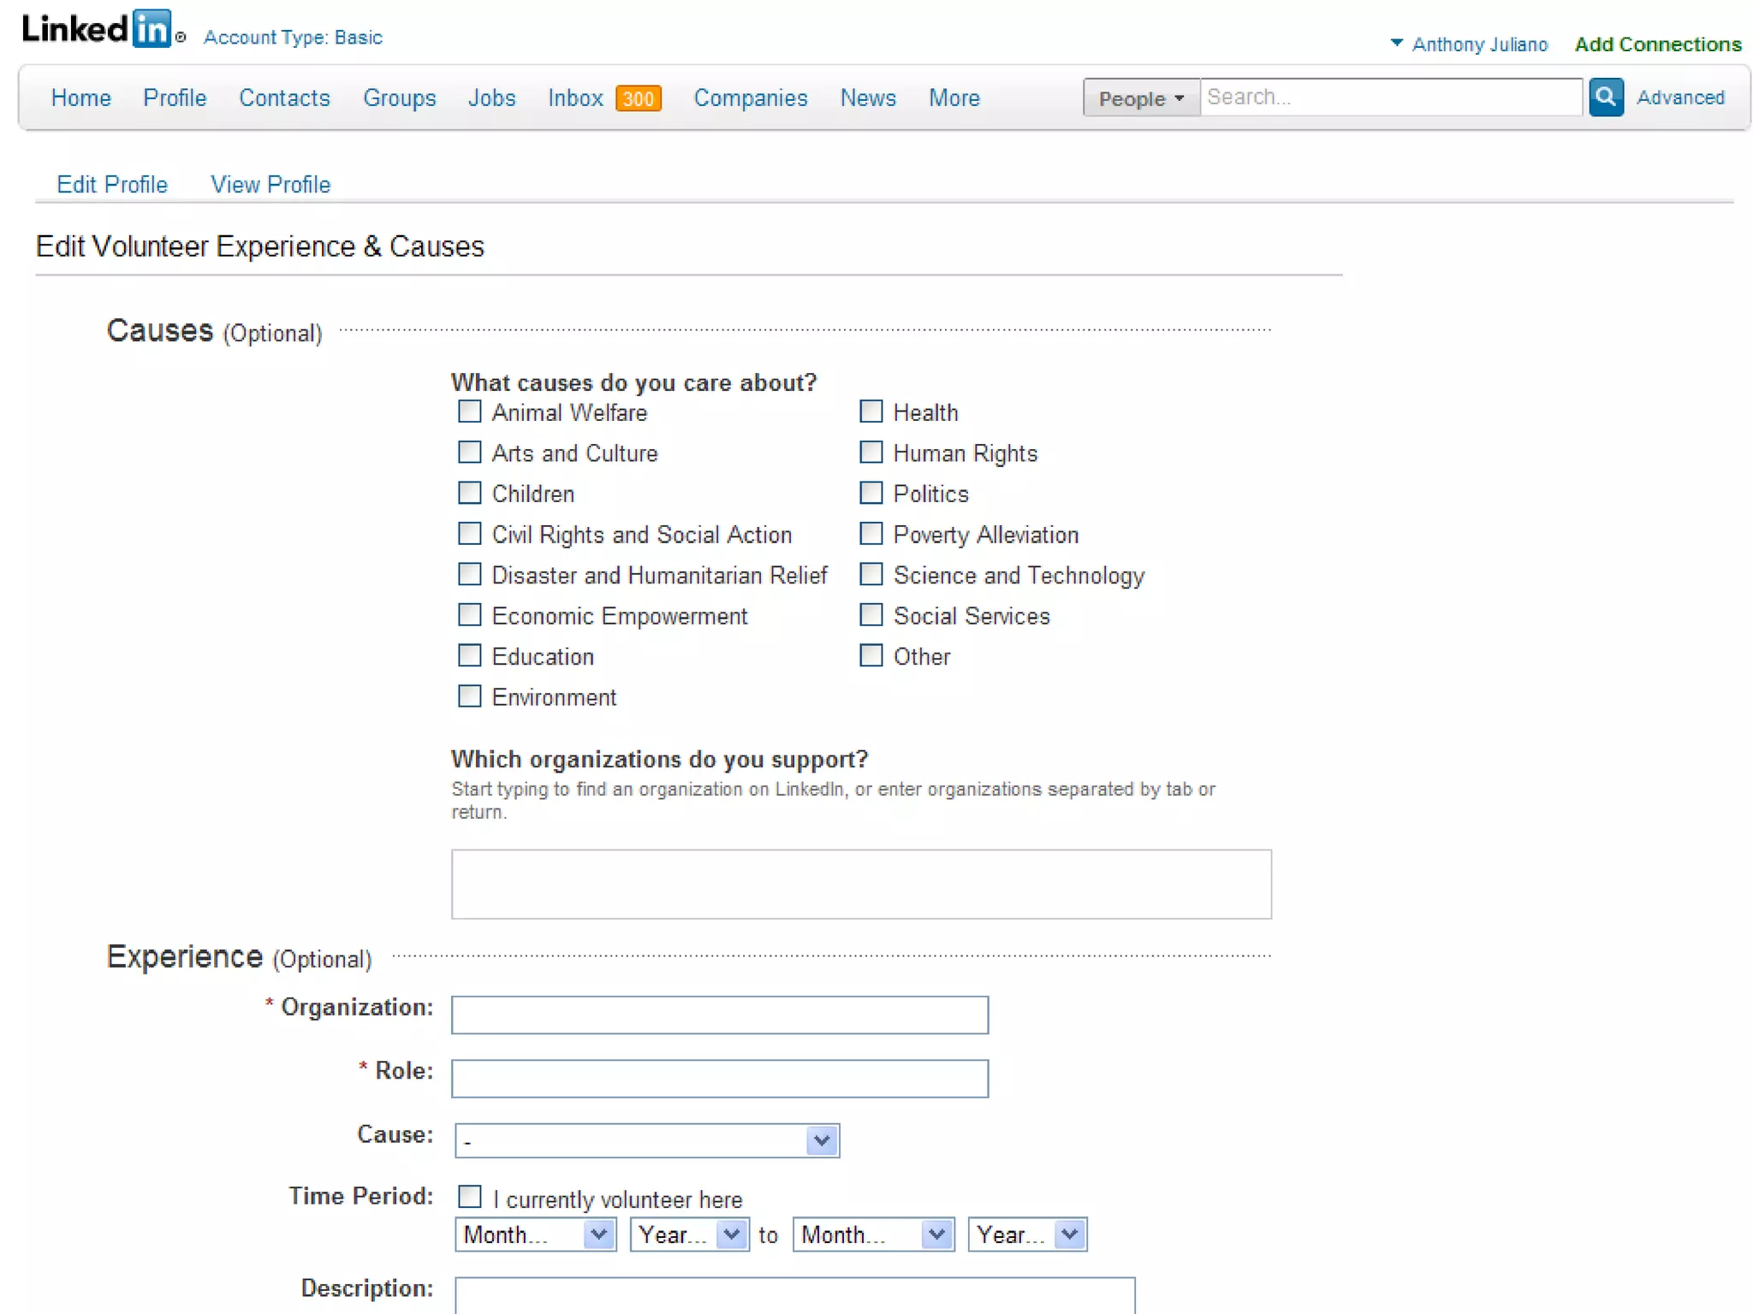This screenshot has height=1314, width=1753.
Task: Open the Cause dropdown list
Action: [647, 1140]
